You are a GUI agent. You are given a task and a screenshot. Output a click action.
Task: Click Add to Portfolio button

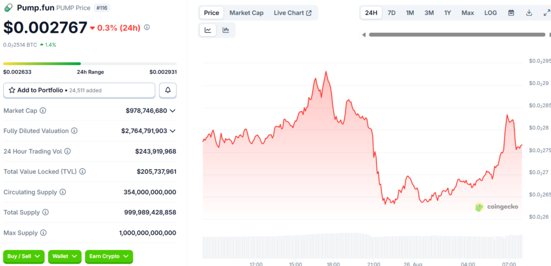pos(79,90)
